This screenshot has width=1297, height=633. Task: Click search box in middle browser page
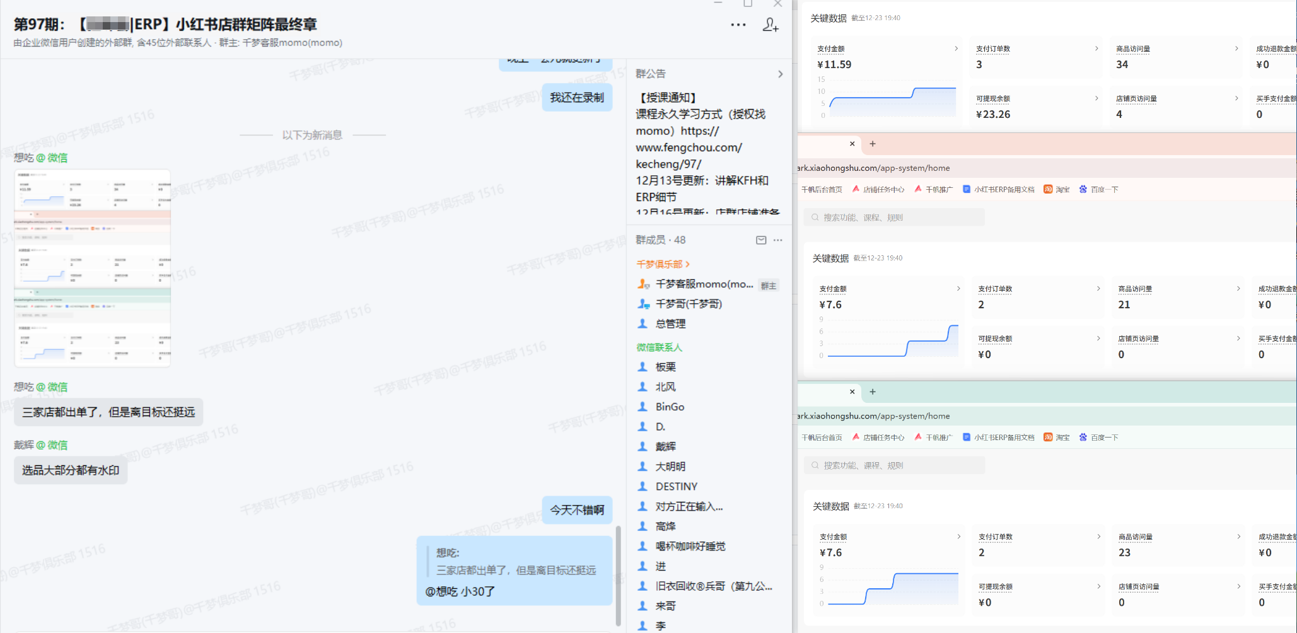tap(894, 218)
